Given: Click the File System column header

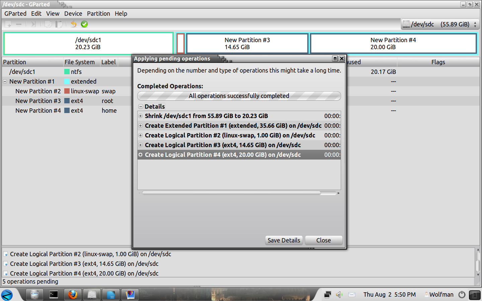Looking at the screenshot, I should point(82,62).
